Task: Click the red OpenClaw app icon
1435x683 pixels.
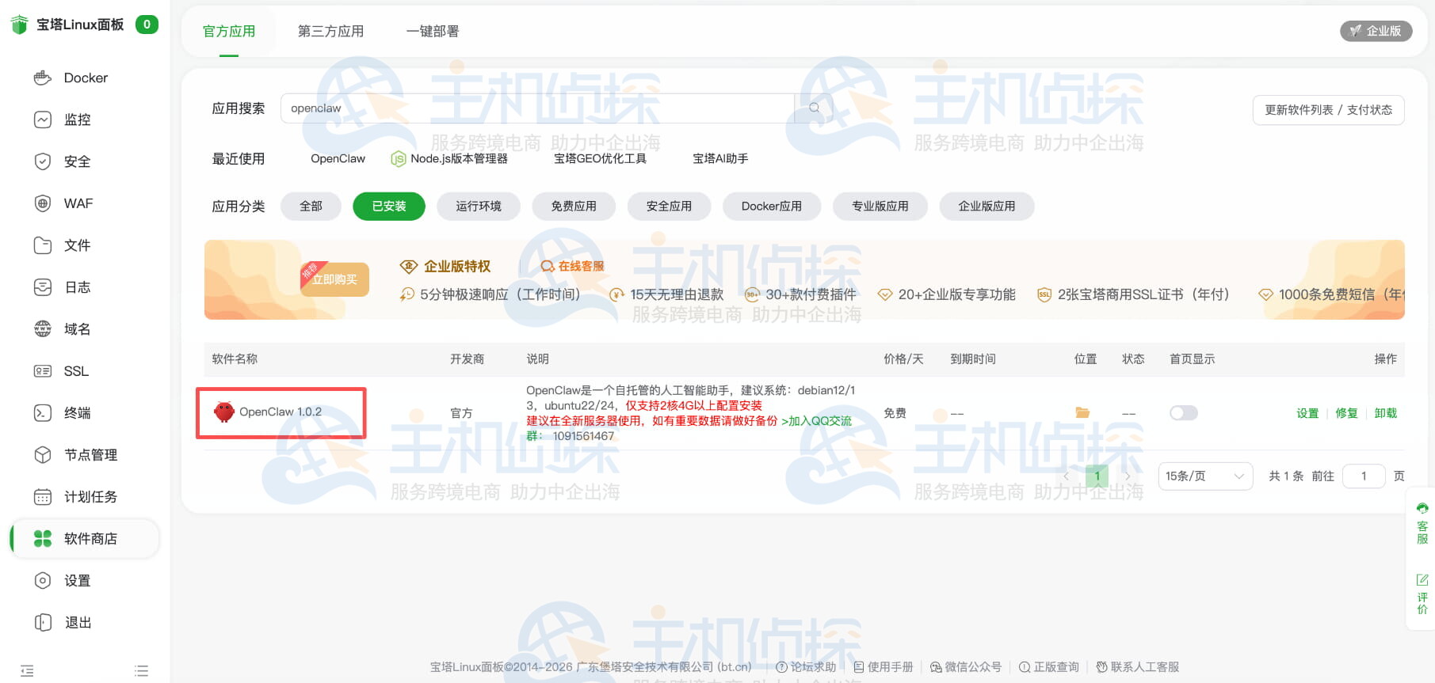Action: (224, 412)
